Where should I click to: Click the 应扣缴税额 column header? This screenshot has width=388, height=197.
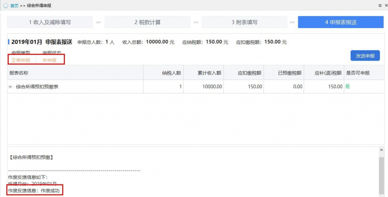click(244, 73)
